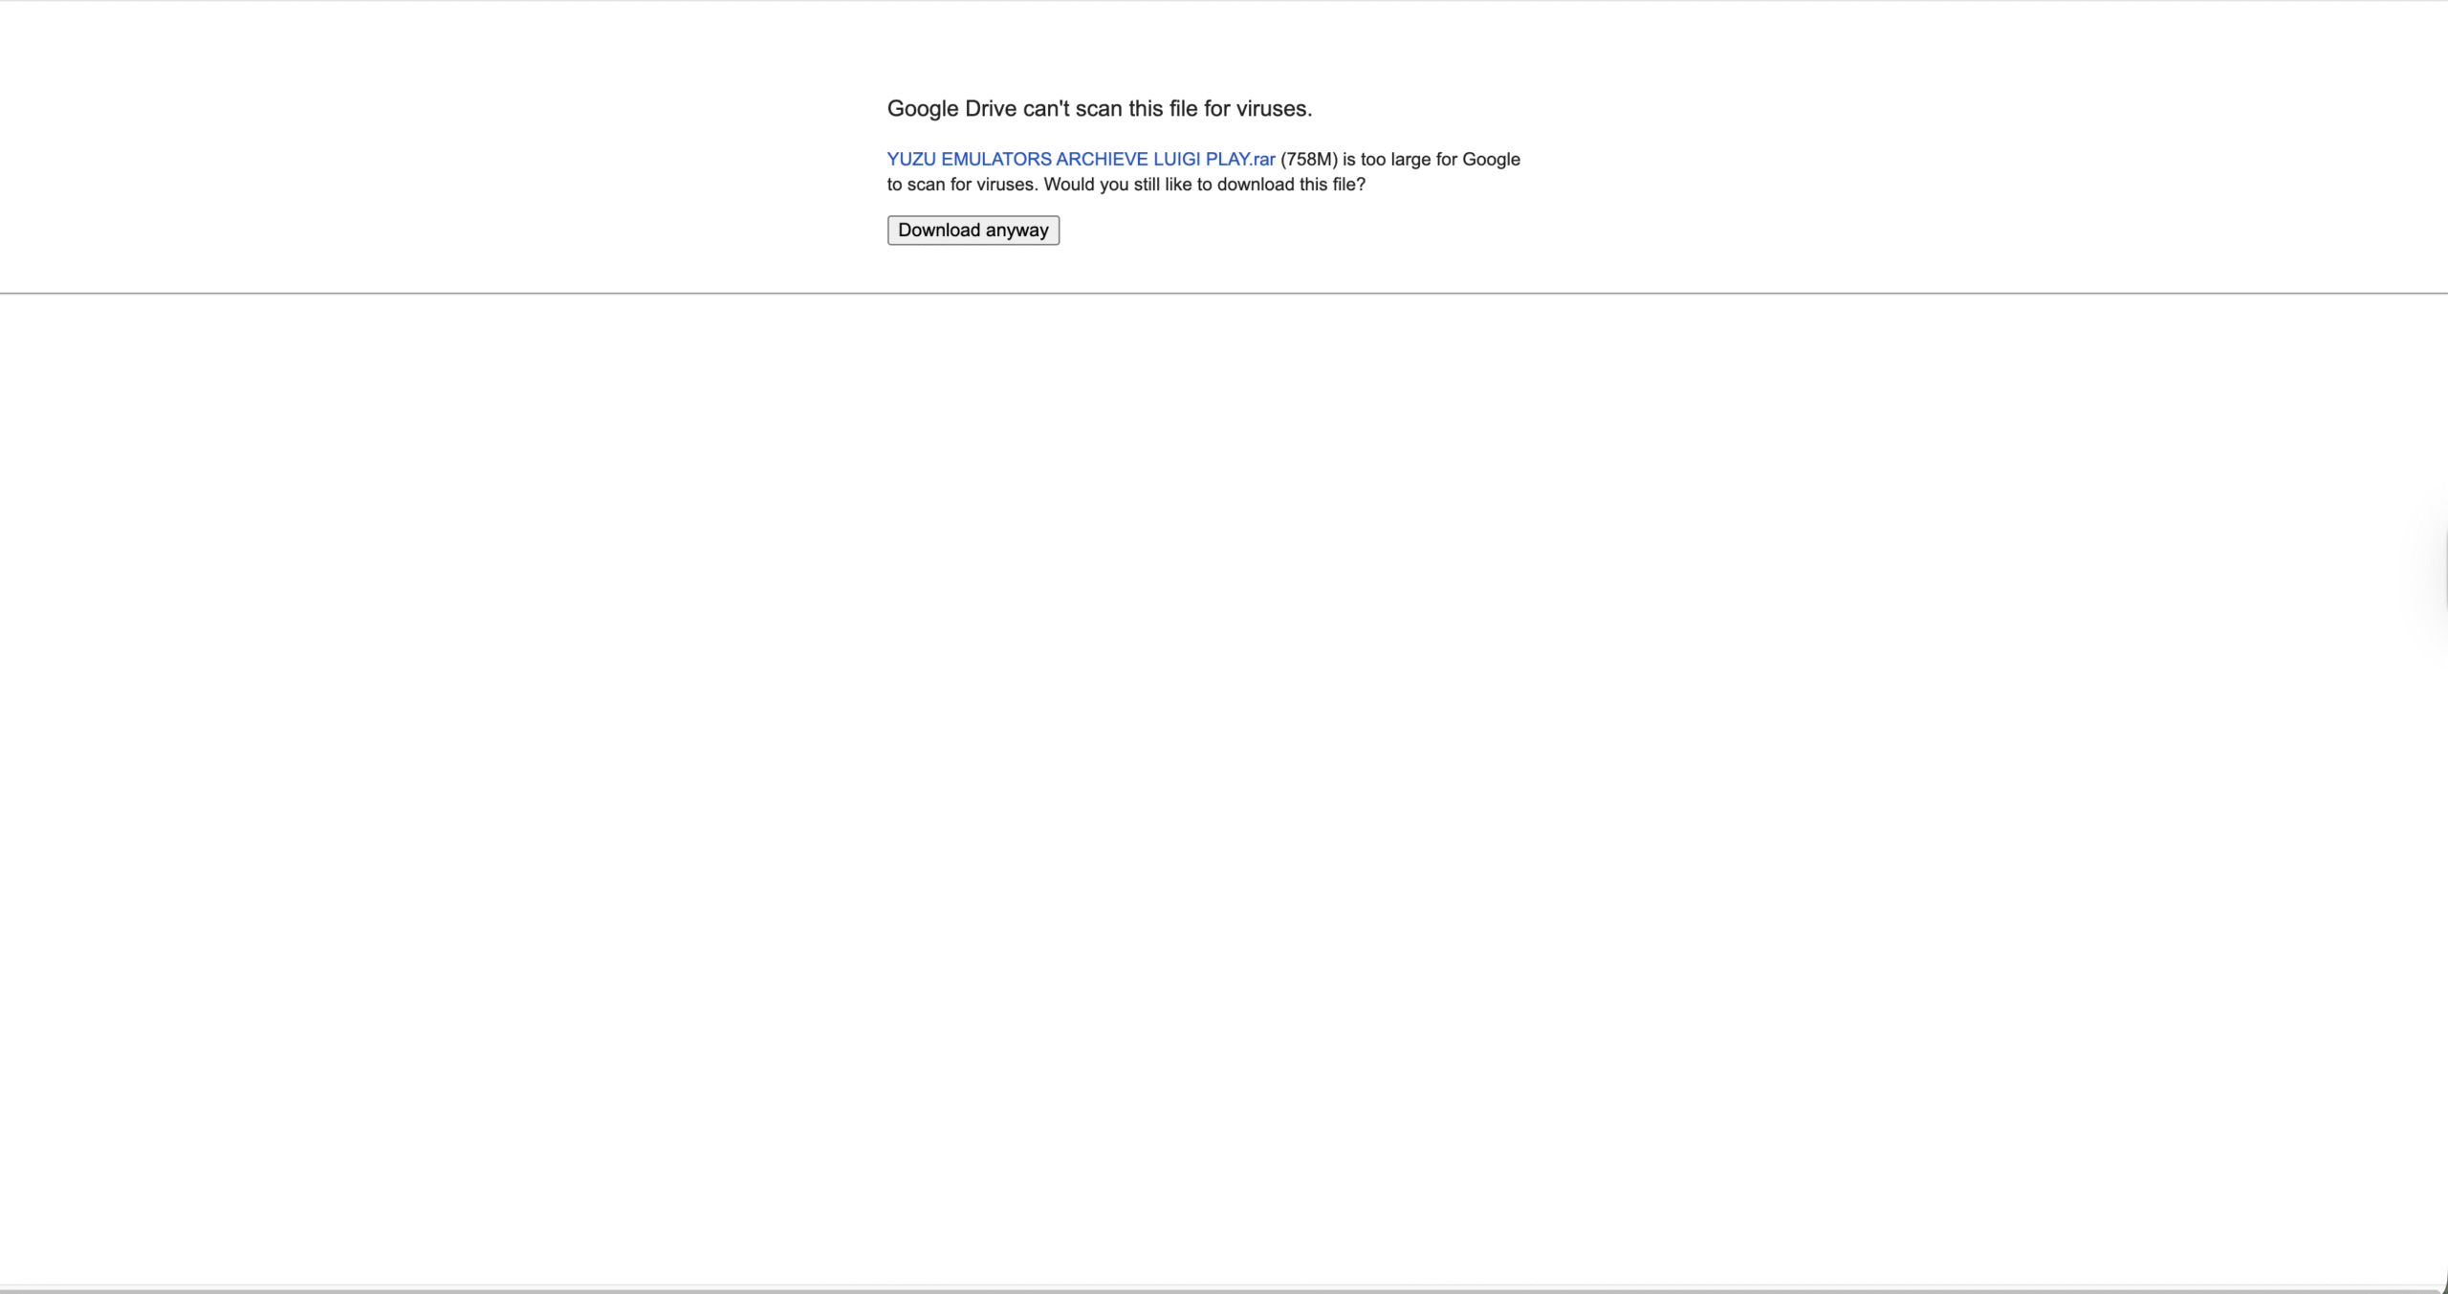Click the empty white area below the divider
The image size is (2448, 1294).
1224,765
